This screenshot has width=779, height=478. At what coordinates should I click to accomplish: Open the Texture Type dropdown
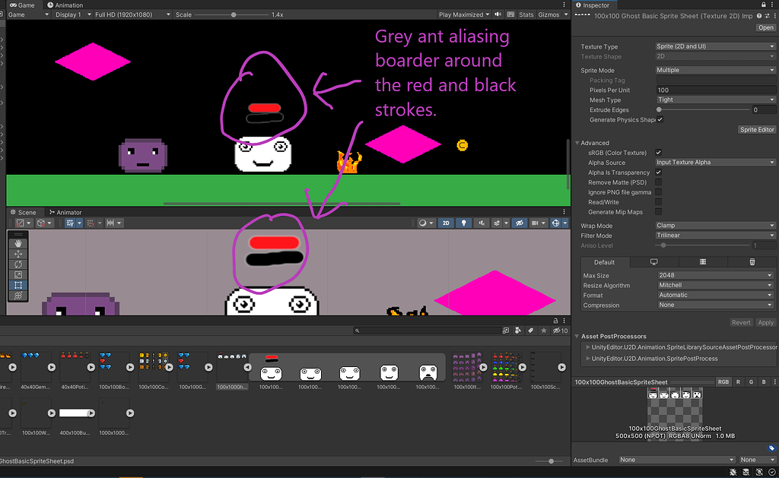tap(714, 46)
